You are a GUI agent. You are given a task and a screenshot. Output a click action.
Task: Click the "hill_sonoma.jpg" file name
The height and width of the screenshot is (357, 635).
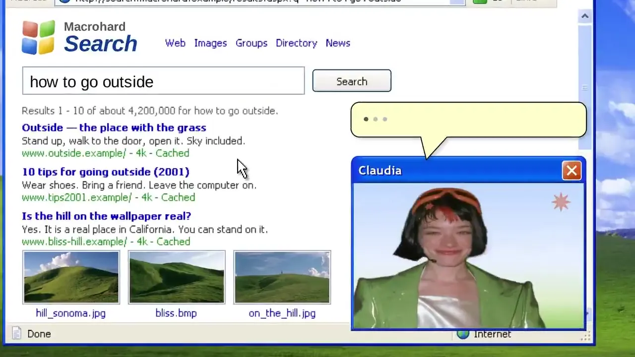tap(70, 313)
